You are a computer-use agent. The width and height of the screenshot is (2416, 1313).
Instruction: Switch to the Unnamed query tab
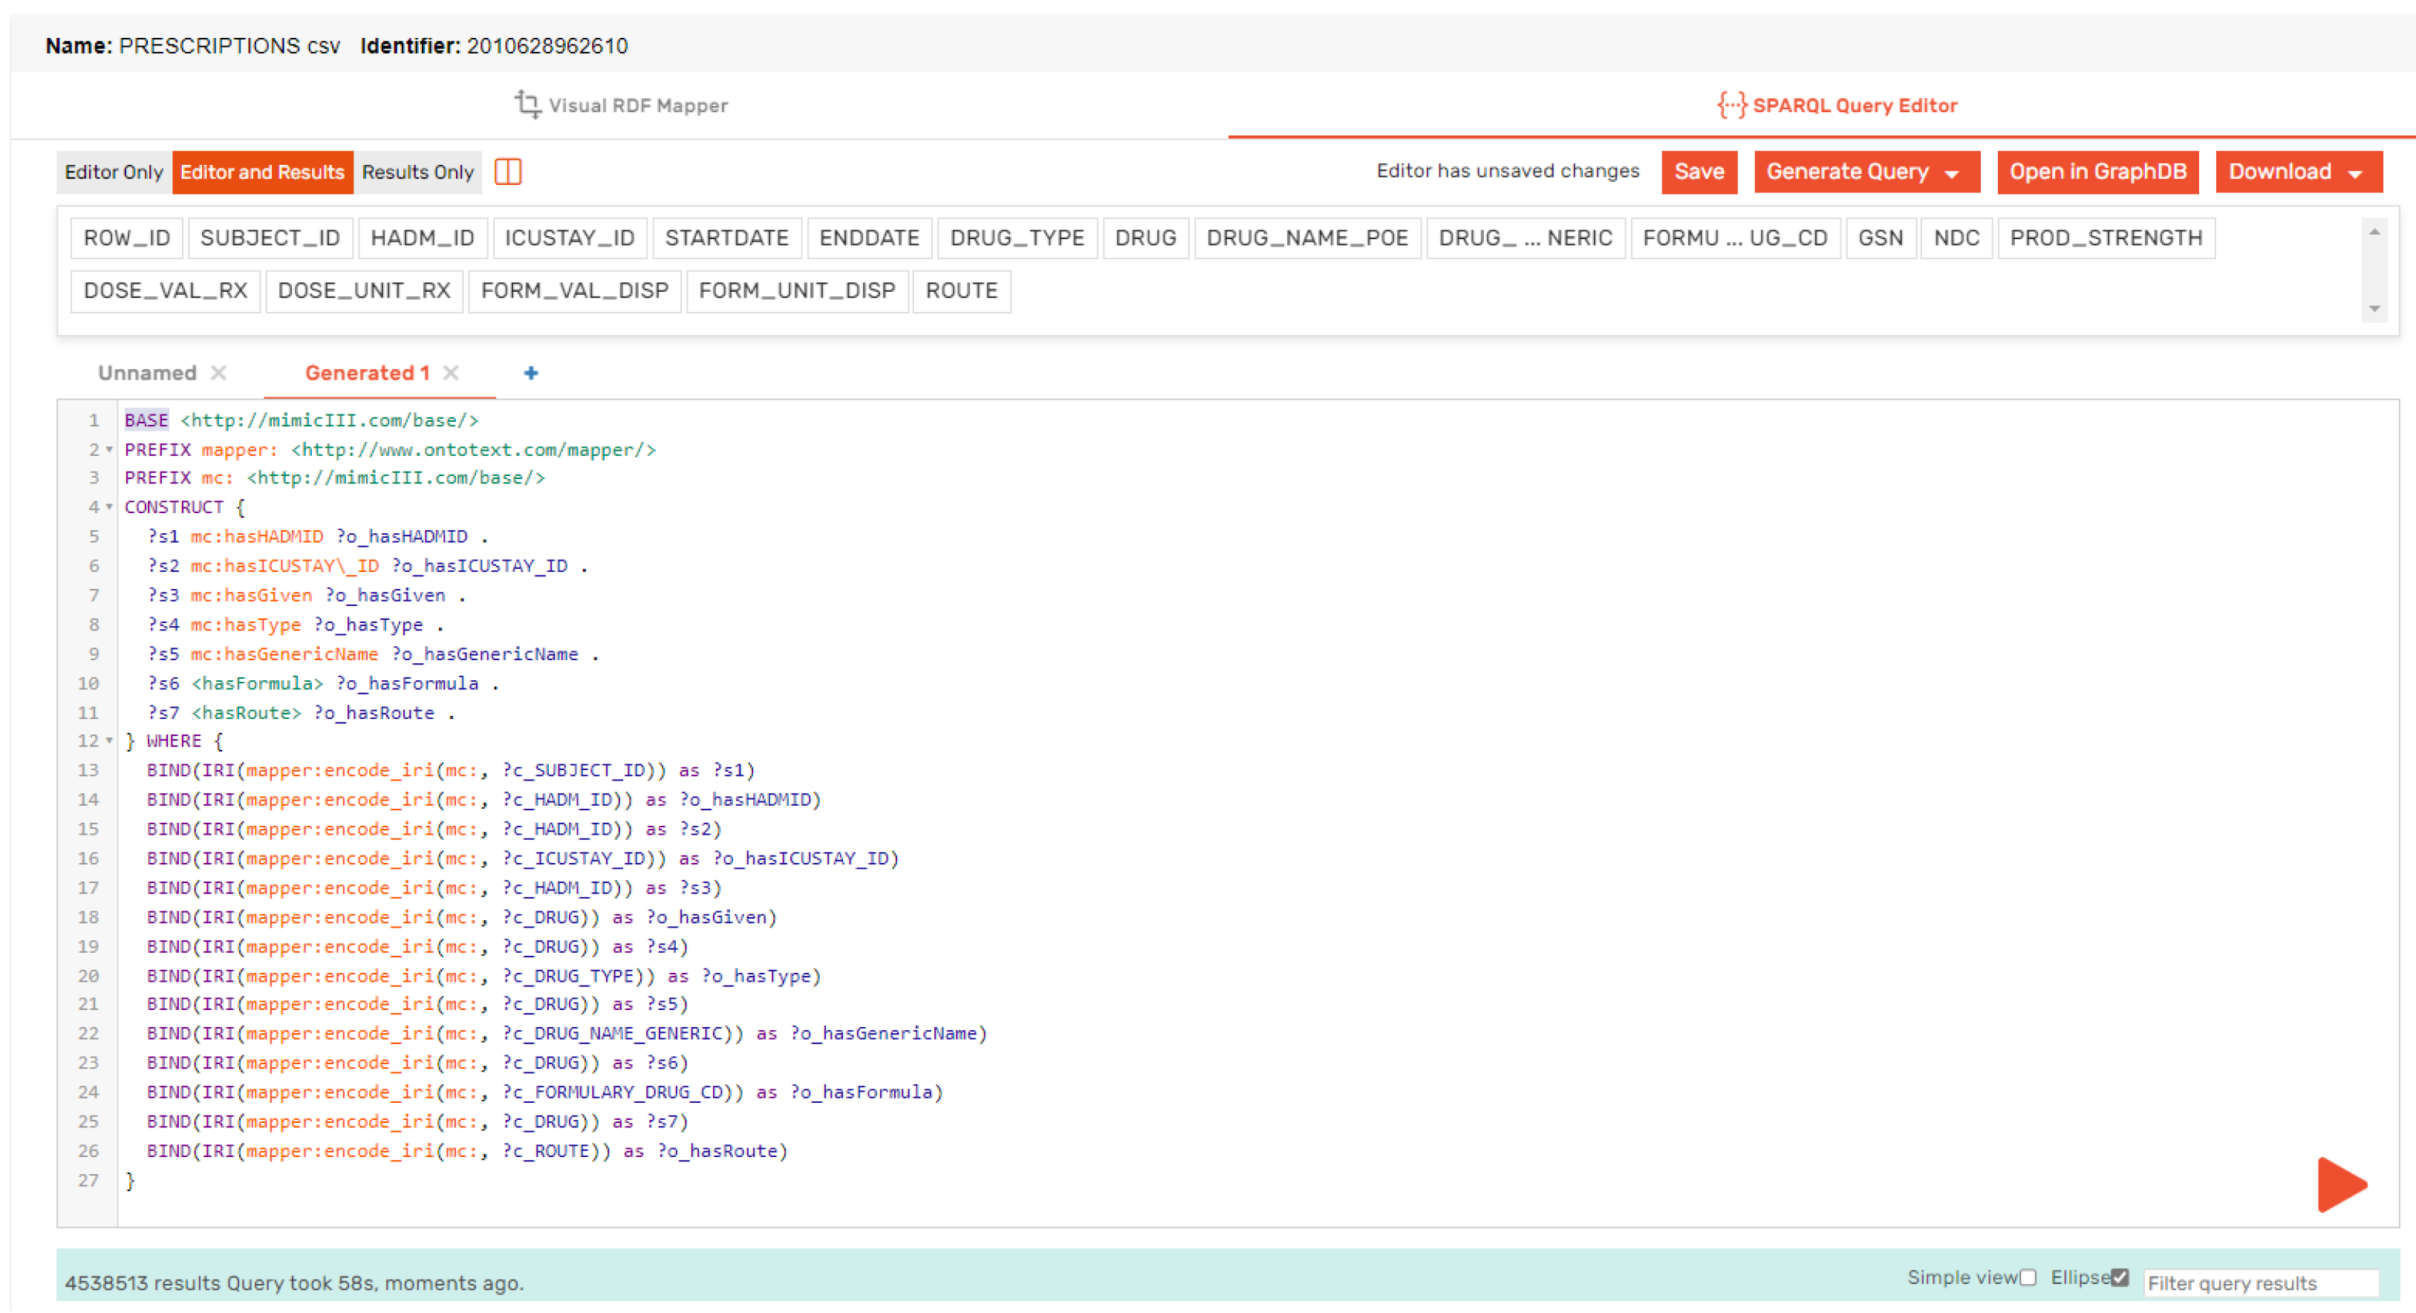[x=147, y=374]
